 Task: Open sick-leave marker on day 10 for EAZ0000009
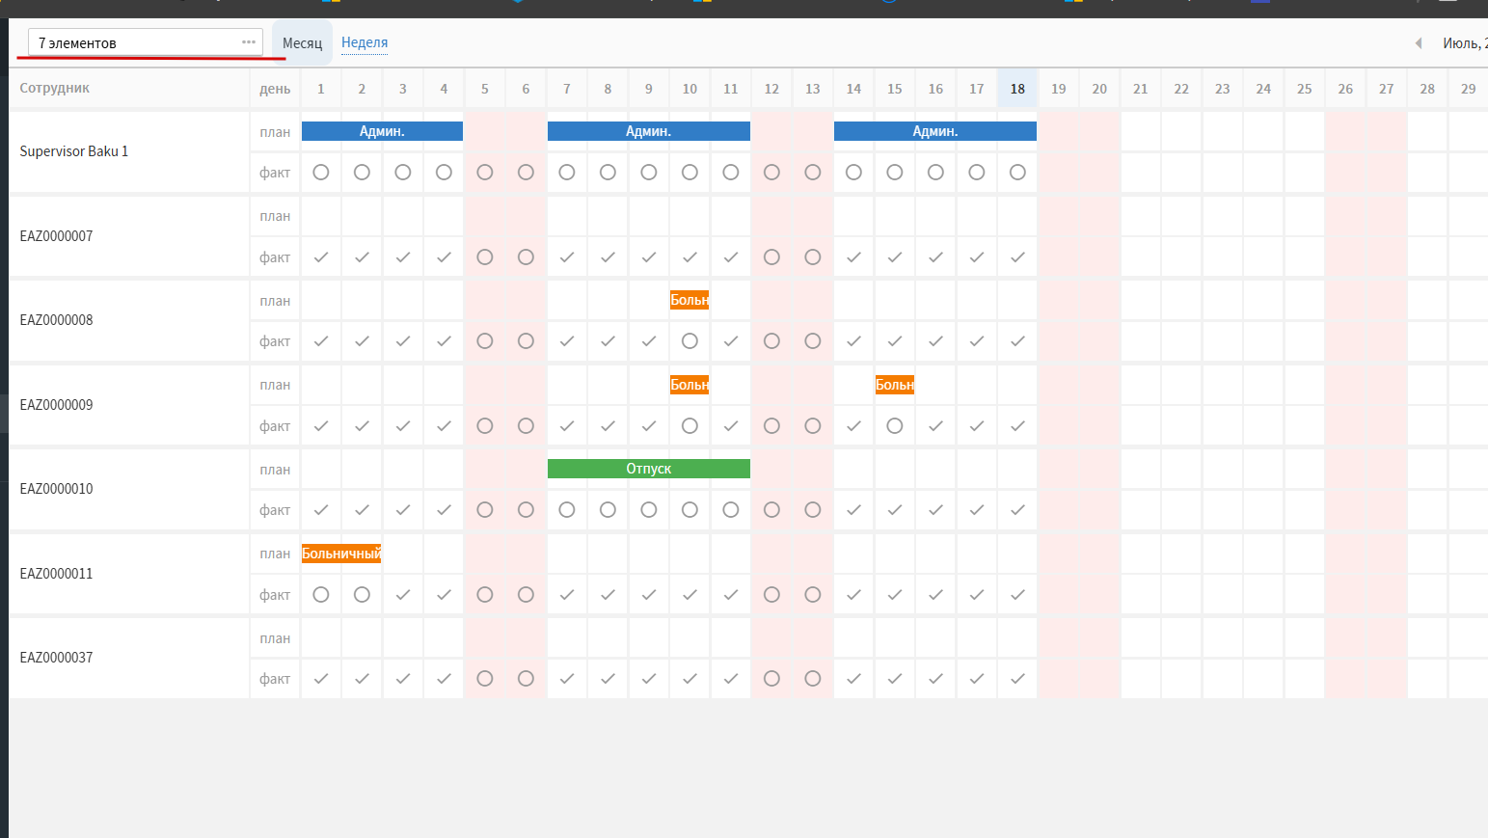[x=690, y=385]
